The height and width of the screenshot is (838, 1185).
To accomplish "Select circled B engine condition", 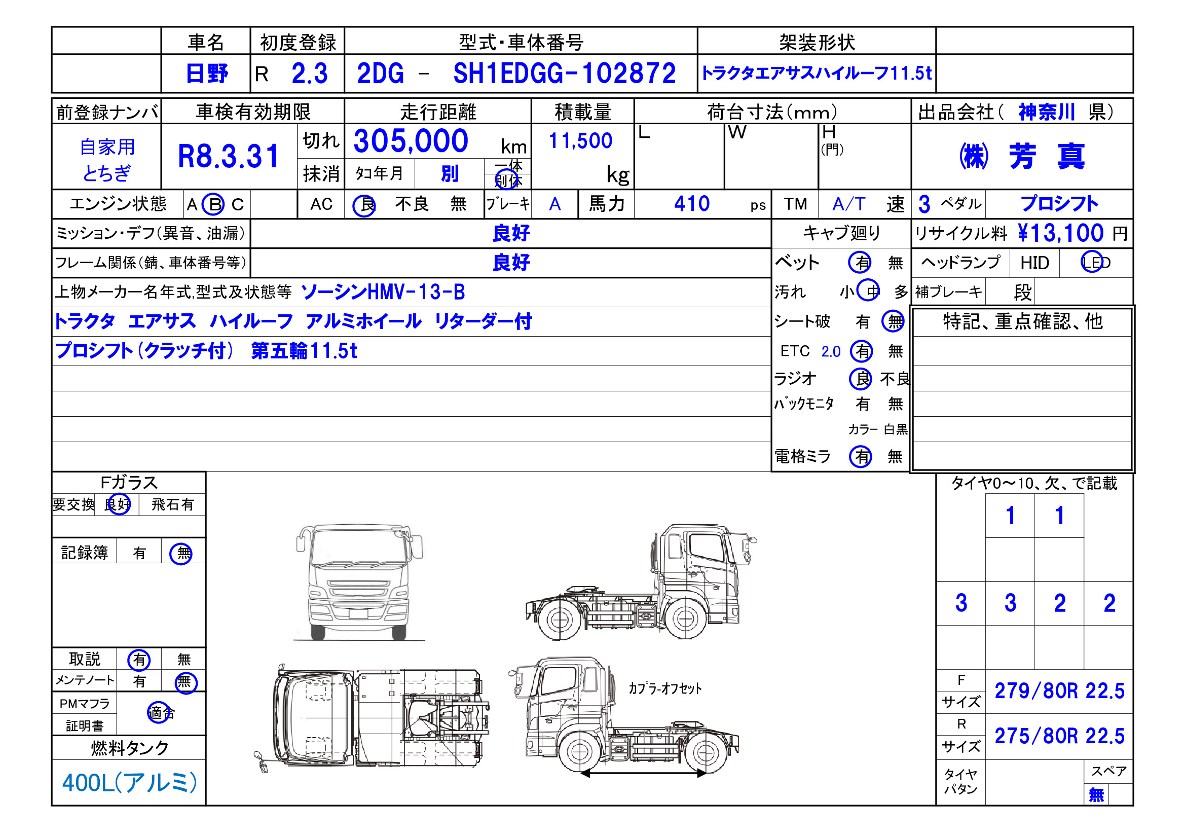I will click(213, 204).
